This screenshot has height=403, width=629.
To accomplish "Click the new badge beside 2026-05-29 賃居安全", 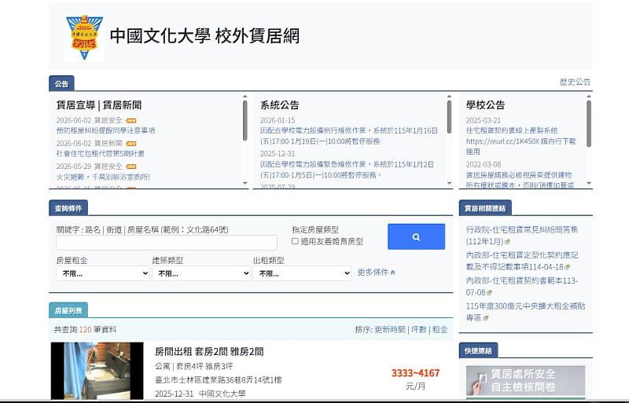I will coord(131,167).
